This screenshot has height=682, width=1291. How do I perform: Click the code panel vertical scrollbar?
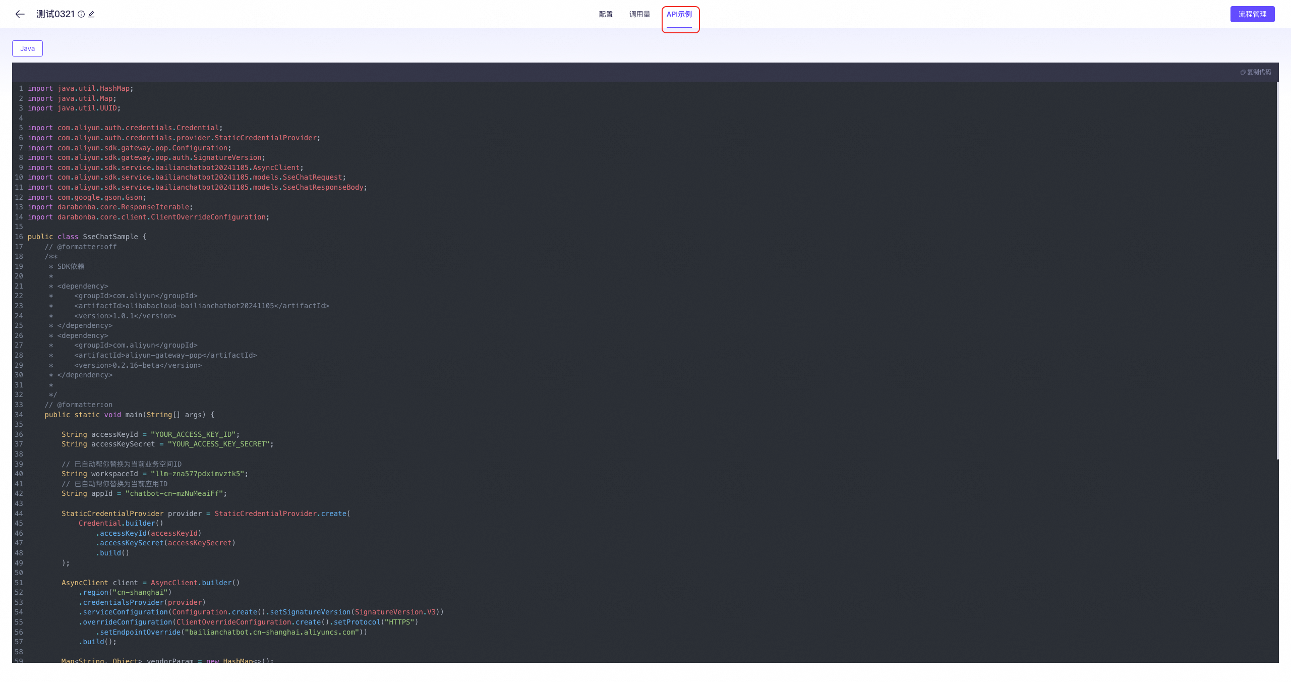coord(1277,270)
